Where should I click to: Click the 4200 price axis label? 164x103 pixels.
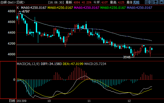tap(11, 43)
